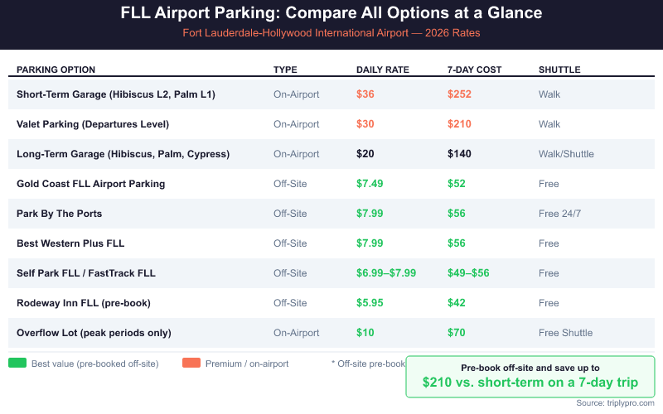Viewport: 663px width, 414px height.
Task: Select the Long-Term Garage row name
Action: 123,154
